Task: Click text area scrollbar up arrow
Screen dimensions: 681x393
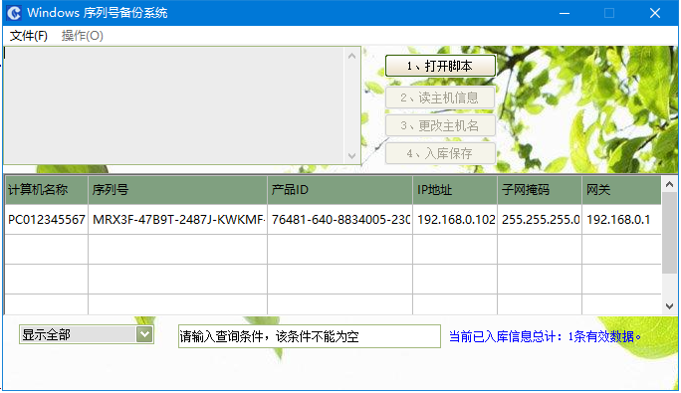Action: (351, 56)
